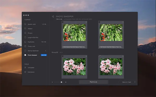Open the Privacy sidebar icon
Screen dimensions: 156x97
coord(25,33)
